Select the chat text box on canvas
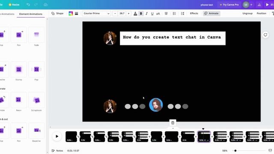 click(173, 38)
